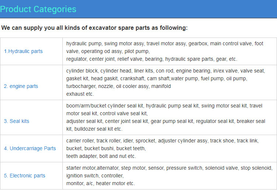Click the 'exhaust etc.' text line

tap(80, 94)
